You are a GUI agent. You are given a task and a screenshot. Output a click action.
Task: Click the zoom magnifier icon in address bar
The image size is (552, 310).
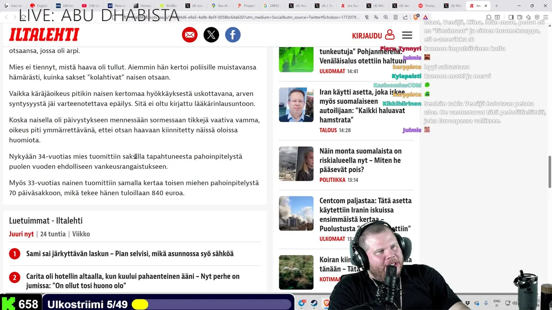(x=386, y=17)
